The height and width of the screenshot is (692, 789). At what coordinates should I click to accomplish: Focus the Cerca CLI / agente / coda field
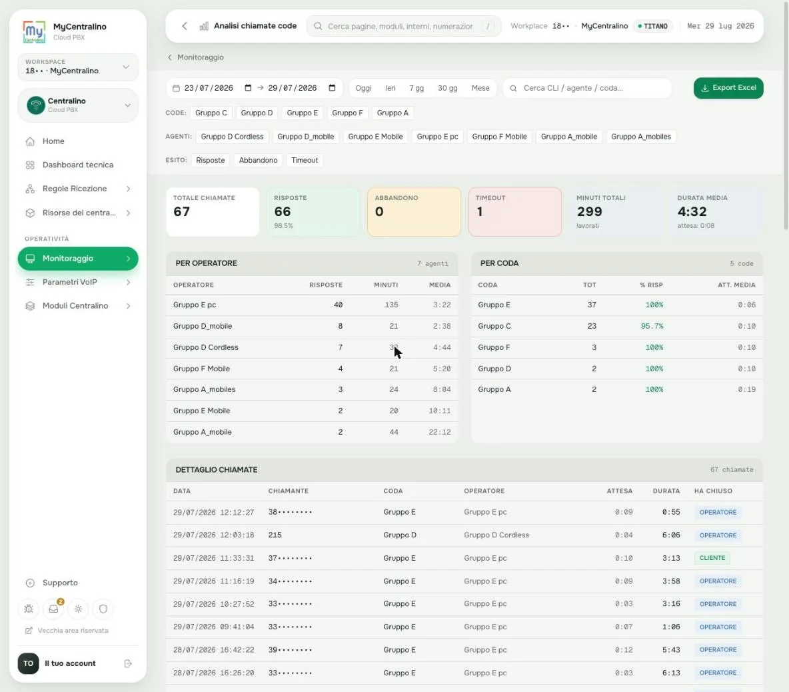point(587,88)
